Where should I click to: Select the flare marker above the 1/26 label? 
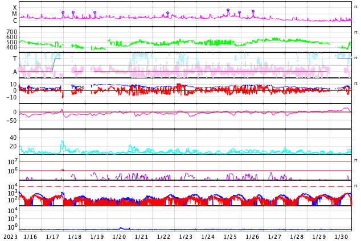coord(253,11)
